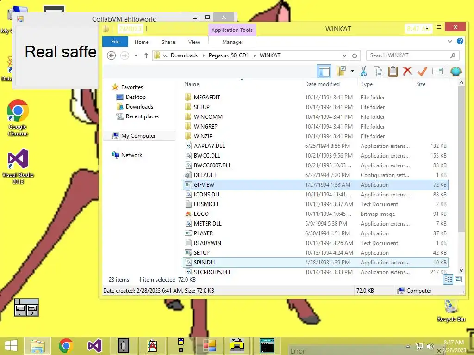Click the Rename toolbar icon
This screenshot has width=474, height=355.
point(437,71)
